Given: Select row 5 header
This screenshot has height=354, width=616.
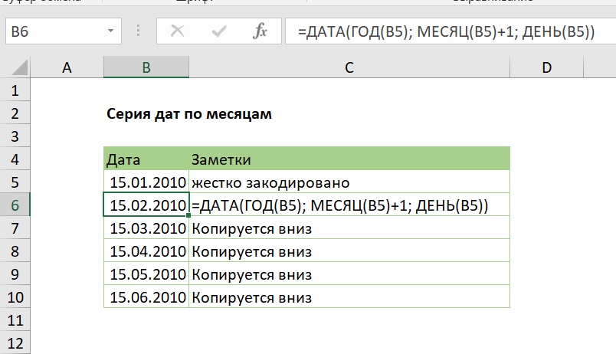Looking at the screenshot, I should (15, 182).
